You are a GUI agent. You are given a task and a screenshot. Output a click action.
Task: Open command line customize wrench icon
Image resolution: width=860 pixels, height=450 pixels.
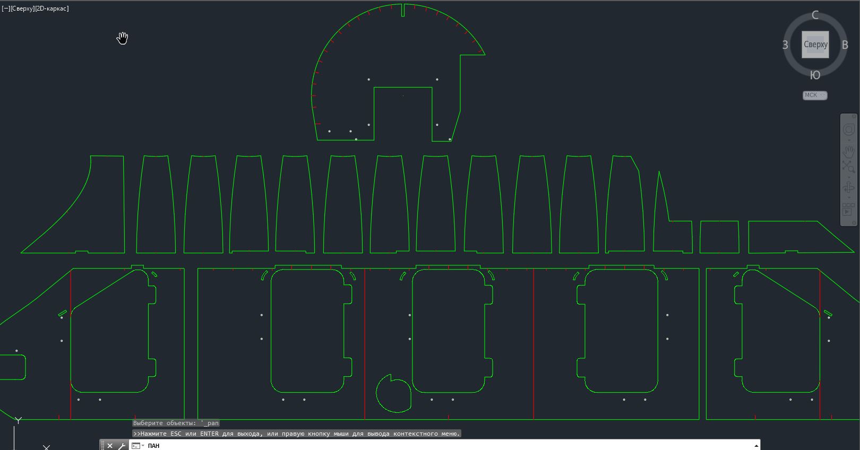[122, 446]
